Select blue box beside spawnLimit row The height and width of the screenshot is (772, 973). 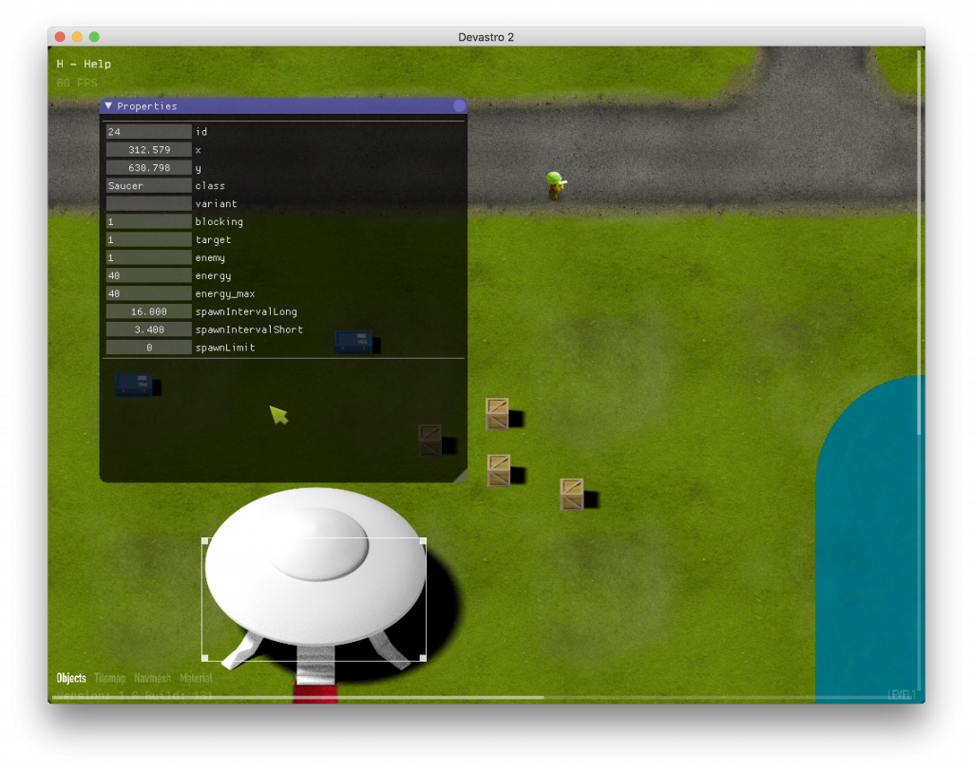coord(353,342)
